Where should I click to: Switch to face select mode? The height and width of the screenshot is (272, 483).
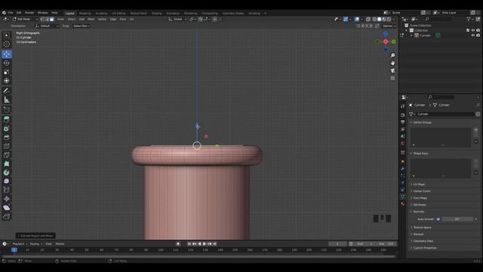click(x=52, y=19)
